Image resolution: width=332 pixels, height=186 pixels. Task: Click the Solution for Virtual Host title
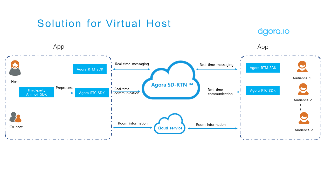click(104, 23)
